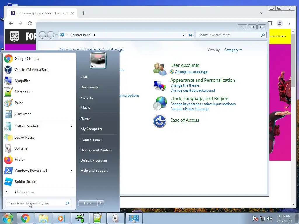
Task: Open Pictures from Start menu right pane
Action: tap(87, 97)
